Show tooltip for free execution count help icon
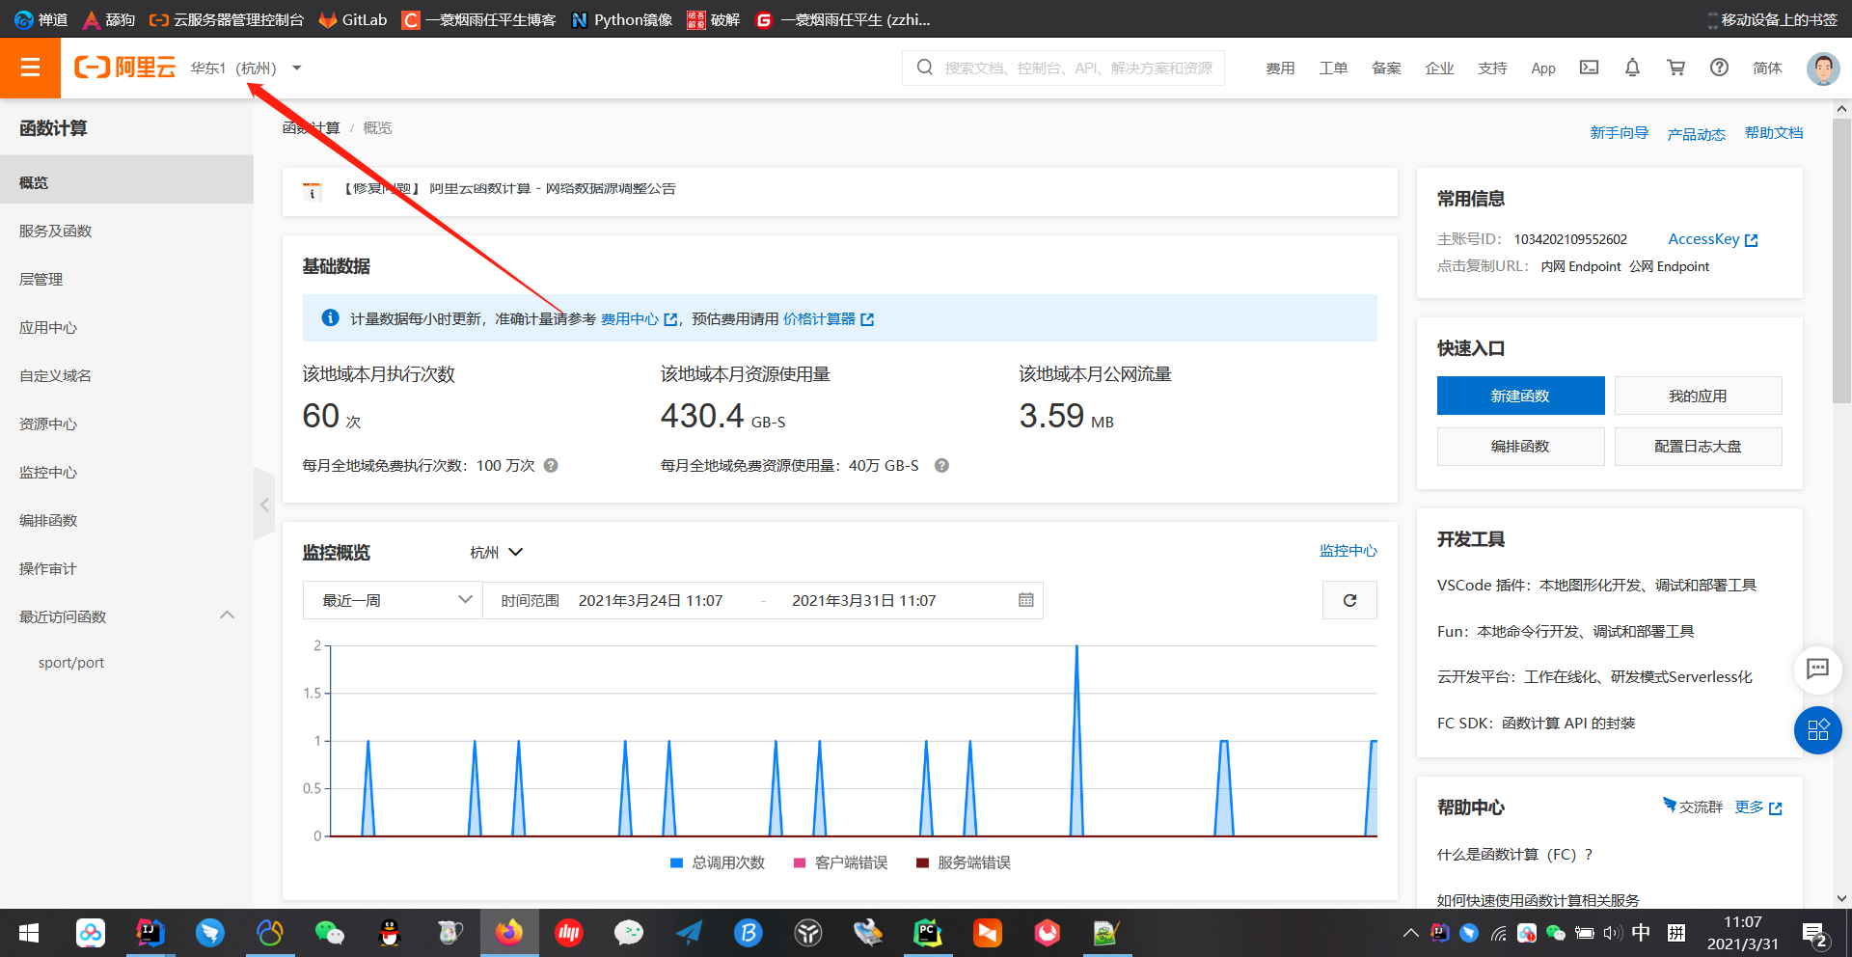 (551, 466)
